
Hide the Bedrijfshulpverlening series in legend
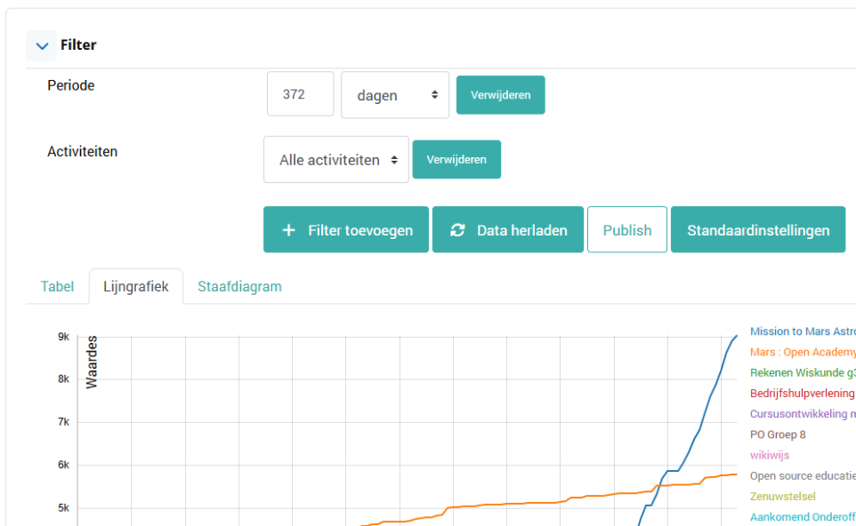click(x=802, y=394)
